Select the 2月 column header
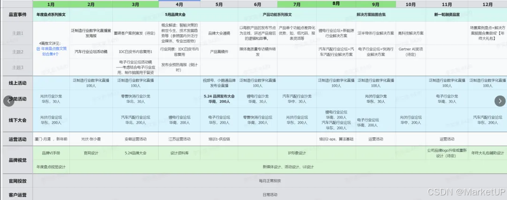 point(91,4)
